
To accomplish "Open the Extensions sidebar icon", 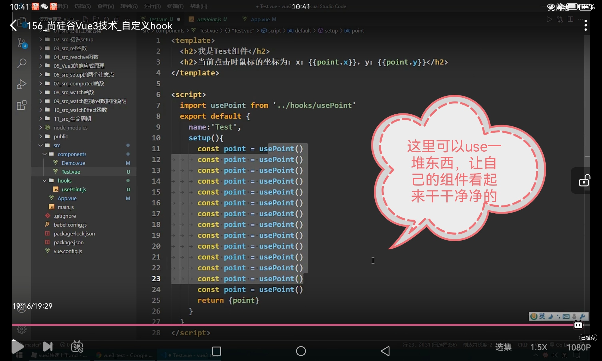I will (22, 105).
